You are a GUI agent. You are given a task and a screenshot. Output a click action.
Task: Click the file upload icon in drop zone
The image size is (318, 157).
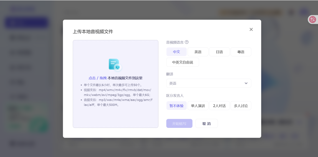point(115,65)
